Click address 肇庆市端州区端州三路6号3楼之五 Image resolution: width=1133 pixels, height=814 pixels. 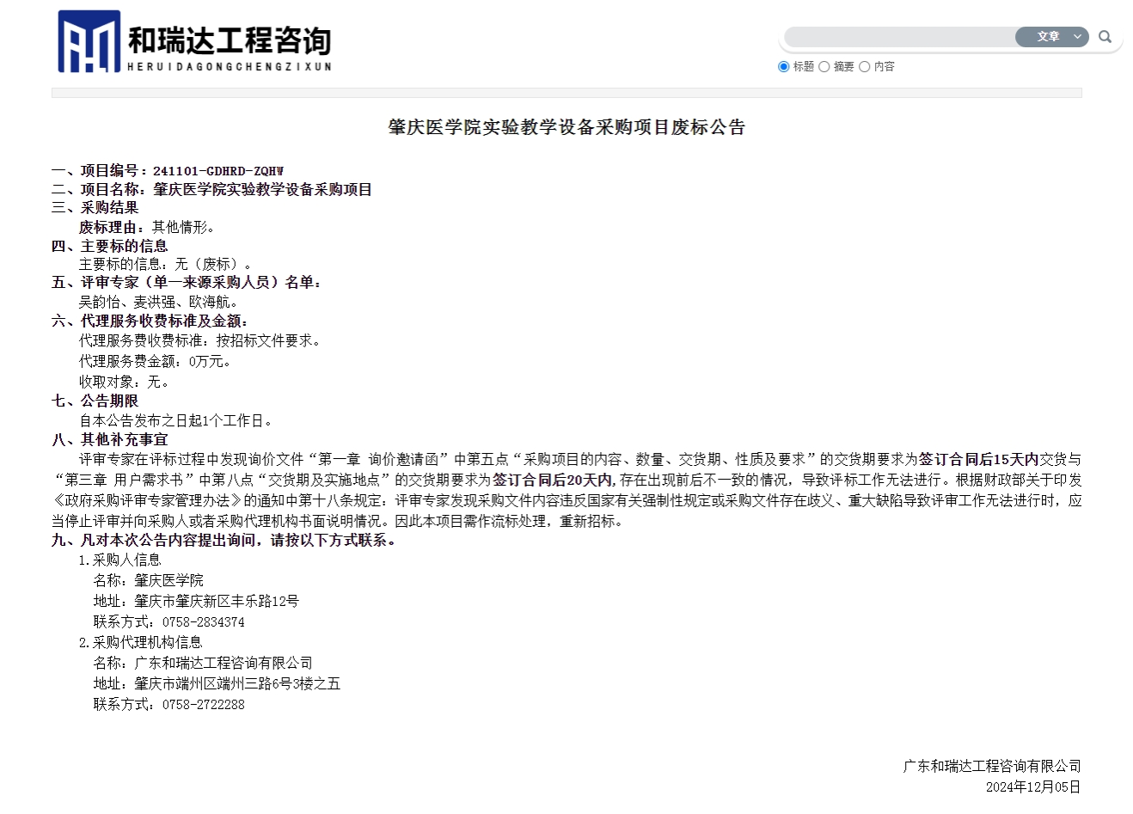pos(237,683)
